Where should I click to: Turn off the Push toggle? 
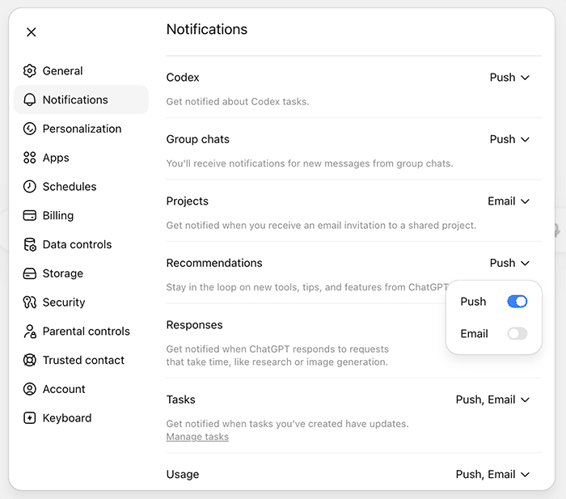pos(517,302)
